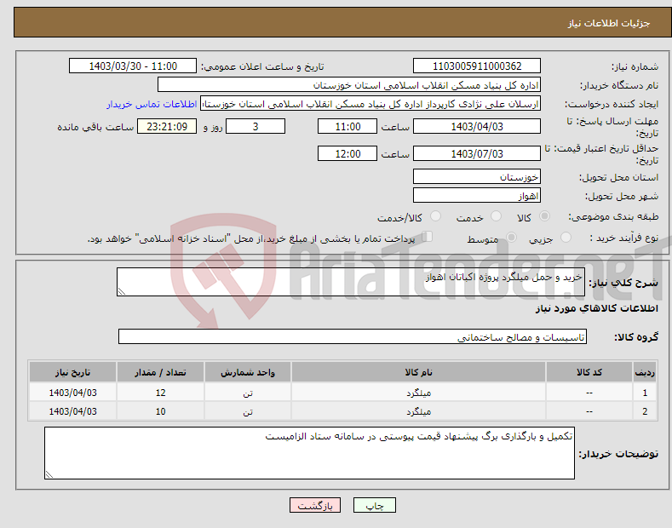Click the remaining time field 23:21:09
The width and height of the screenshot is (672, 528).
point(167,126)
